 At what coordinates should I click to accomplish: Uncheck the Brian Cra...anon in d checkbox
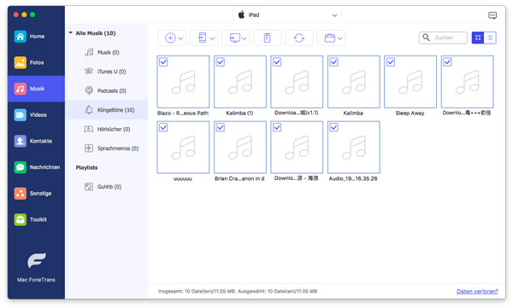[x=221, y=127]
